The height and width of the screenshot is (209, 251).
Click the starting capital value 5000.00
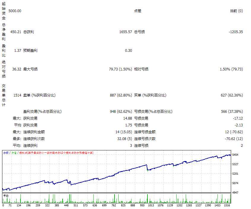15,11
